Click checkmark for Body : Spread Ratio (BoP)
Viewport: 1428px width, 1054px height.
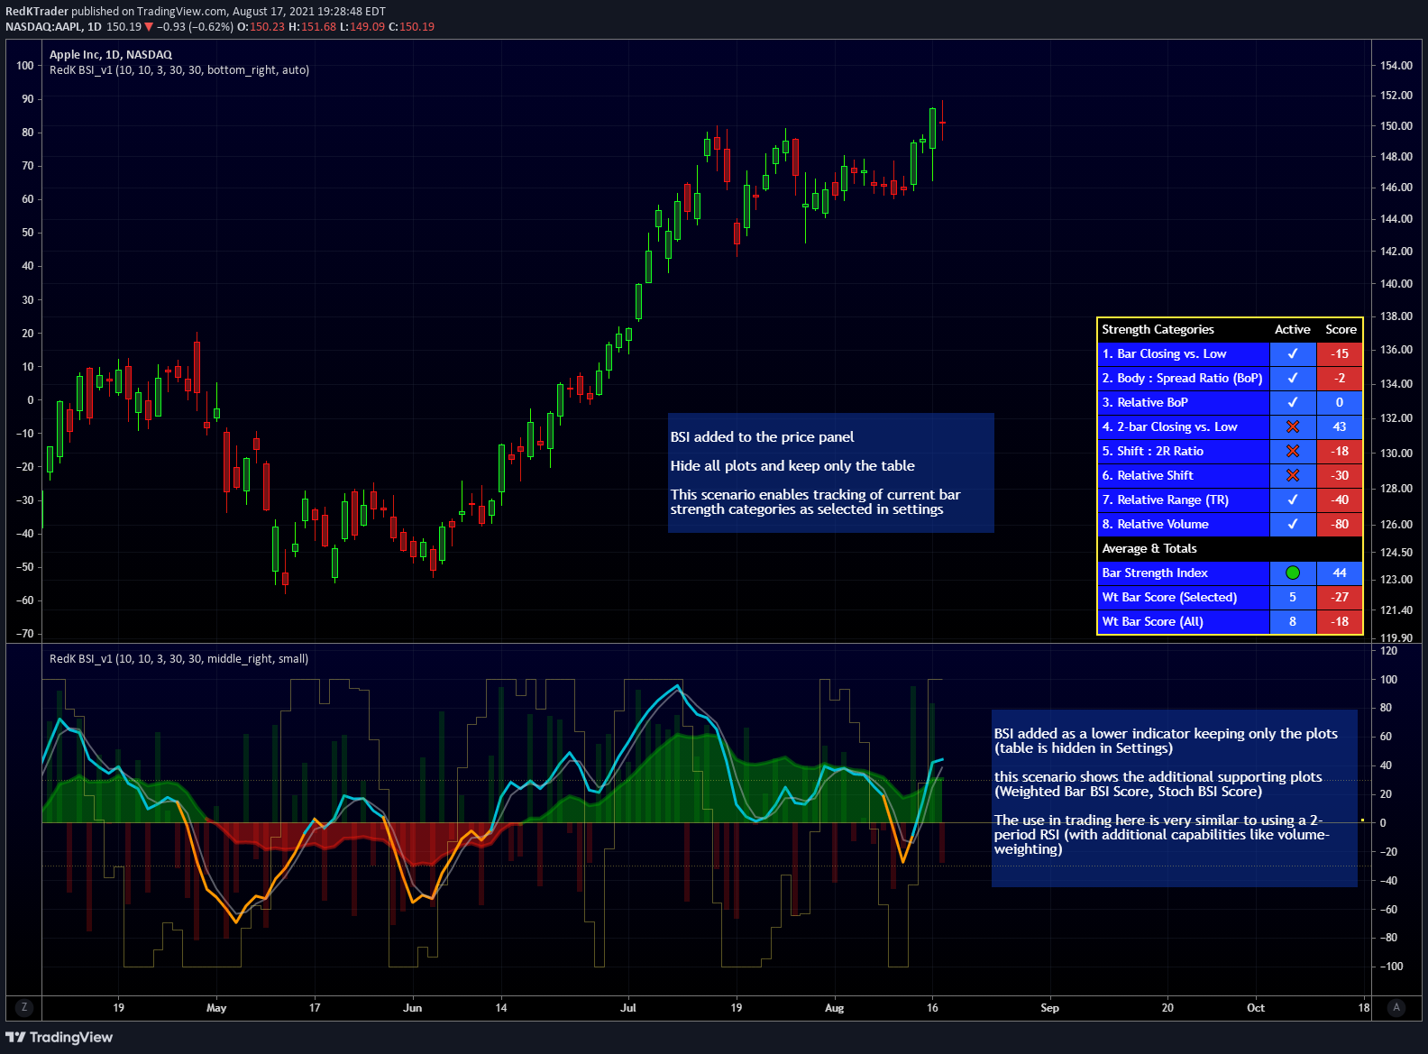1293,378
